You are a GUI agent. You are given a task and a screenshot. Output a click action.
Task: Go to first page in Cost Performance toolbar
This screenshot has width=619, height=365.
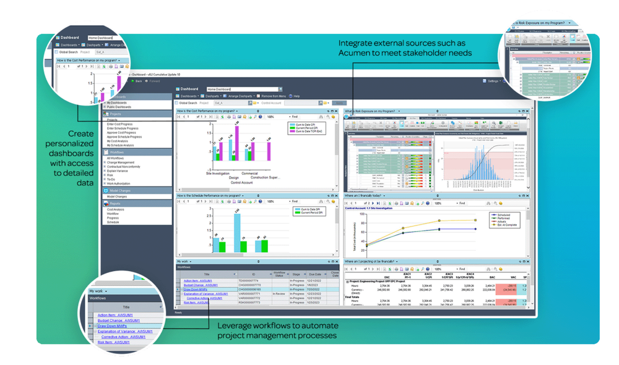pos(179,117)
